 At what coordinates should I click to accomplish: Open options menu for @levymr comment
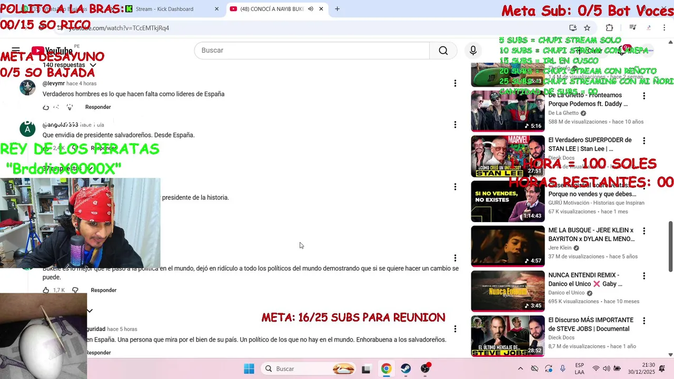455,83
